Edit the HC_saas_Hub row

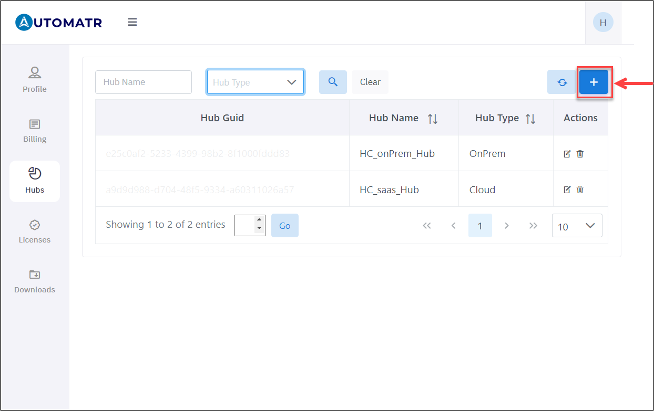point(567,189)
